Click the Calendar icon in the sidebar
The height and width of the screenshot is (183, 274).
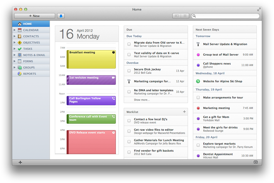[x=20, y=30]
